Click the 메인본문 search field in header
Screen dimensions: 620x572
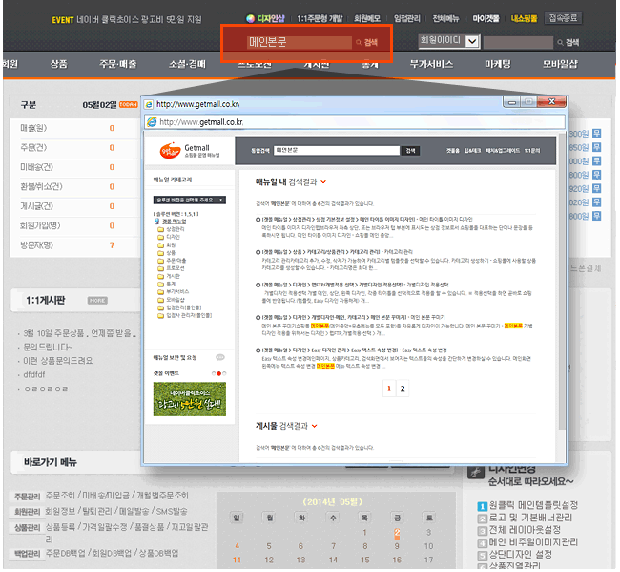coord(286,43)
